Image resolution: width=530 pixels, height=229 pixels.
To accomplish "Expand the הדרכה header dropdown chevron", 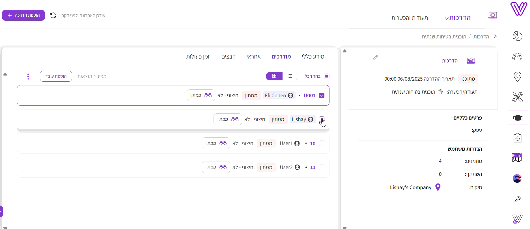I will [447, 18].
